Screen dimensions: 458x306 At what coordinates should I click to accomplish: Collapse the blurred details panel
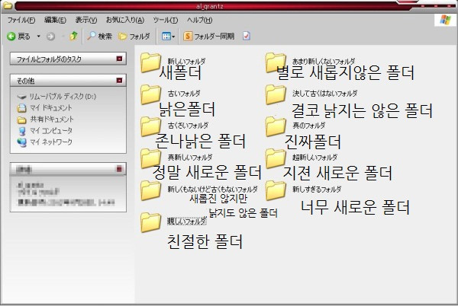pyautogui.click(x=119, y=168)
